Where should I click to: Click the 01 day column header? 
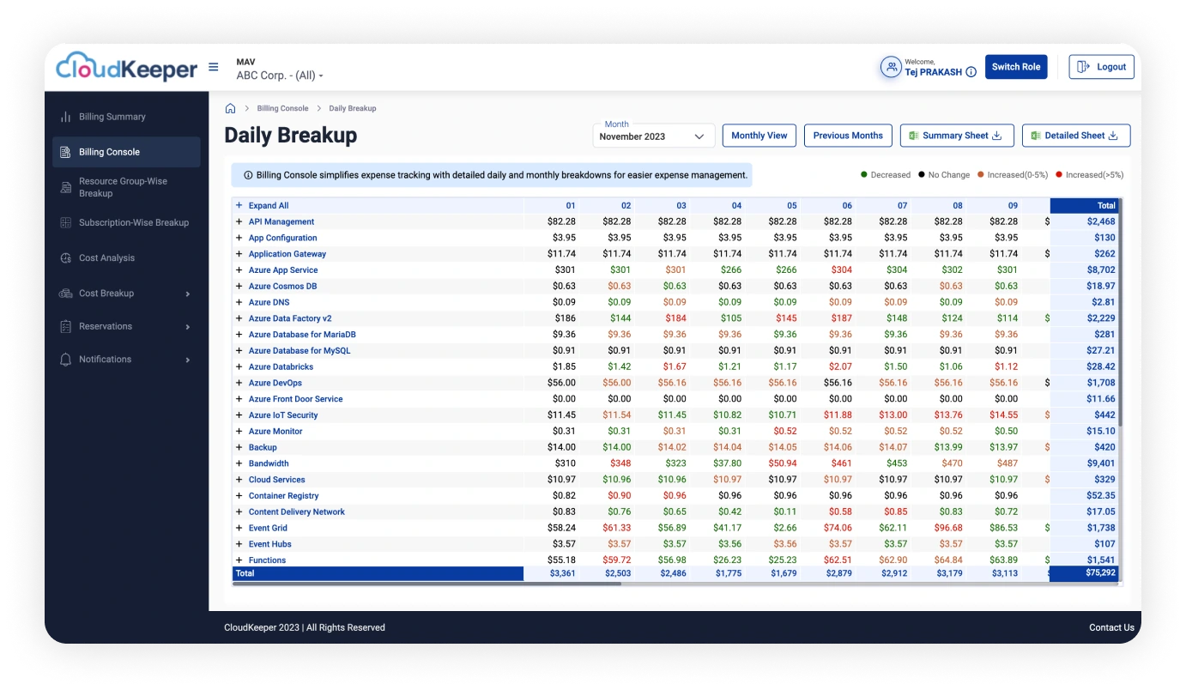pos(571,206)
